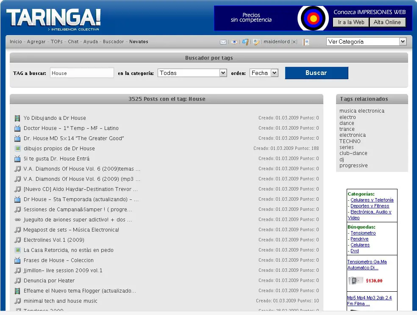
Task: Select related tag 'progressive'
Action: 353,166
